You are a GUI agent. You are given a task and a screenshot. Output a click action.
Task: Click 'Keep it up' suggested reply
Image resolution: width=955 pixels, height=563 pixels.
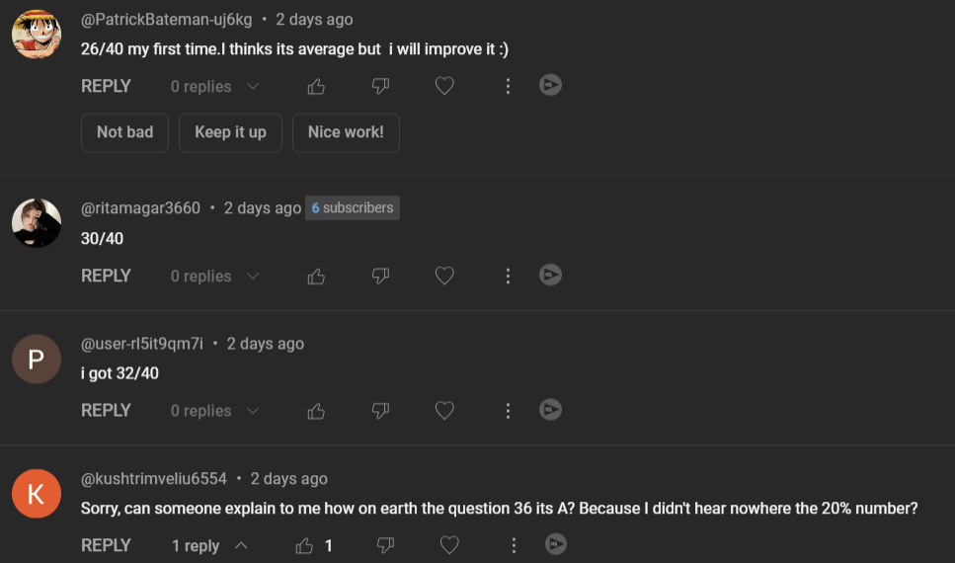tap(230, 132)
